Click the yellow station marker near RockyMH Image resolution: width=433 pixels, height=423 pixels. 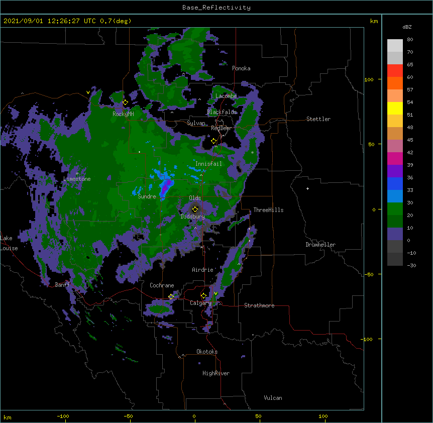point(126,102)
